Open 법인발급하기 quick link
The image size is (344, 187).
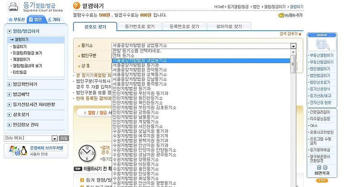[x=320, y=76]
